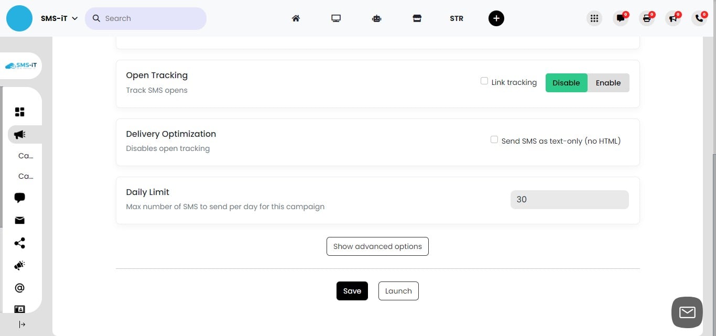Open the chat bubble icon in the sidebar
The width and height of the screenshot is (716, 336).
tap(19, 197)
